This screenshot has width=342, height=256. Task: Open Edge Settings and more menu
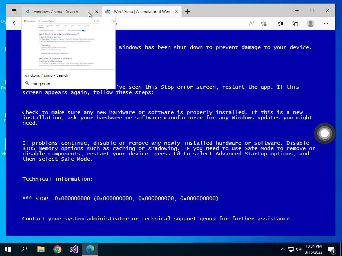pos(326,23)
